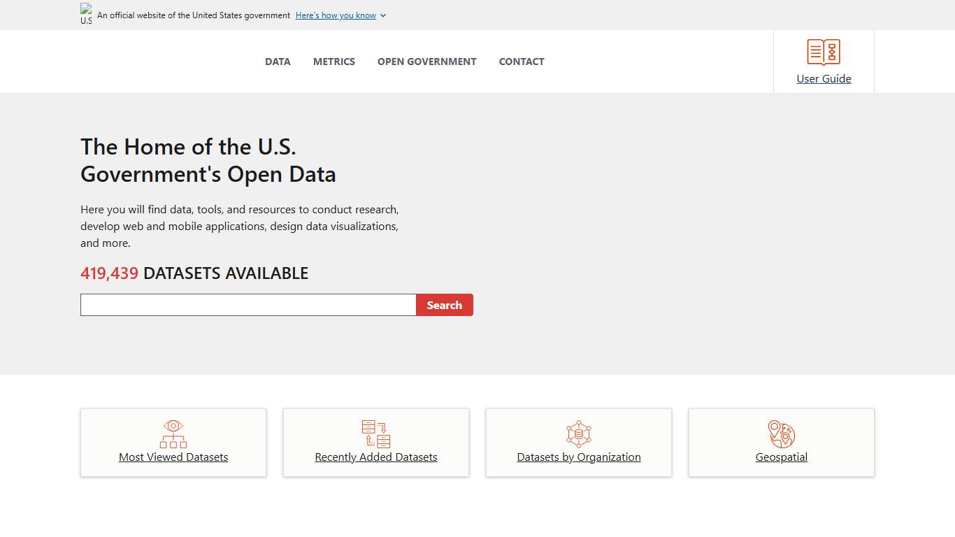Select the stacked-data icon above Recently Added Datasets
Screen dimensions: 955x537
click(375, 433)
